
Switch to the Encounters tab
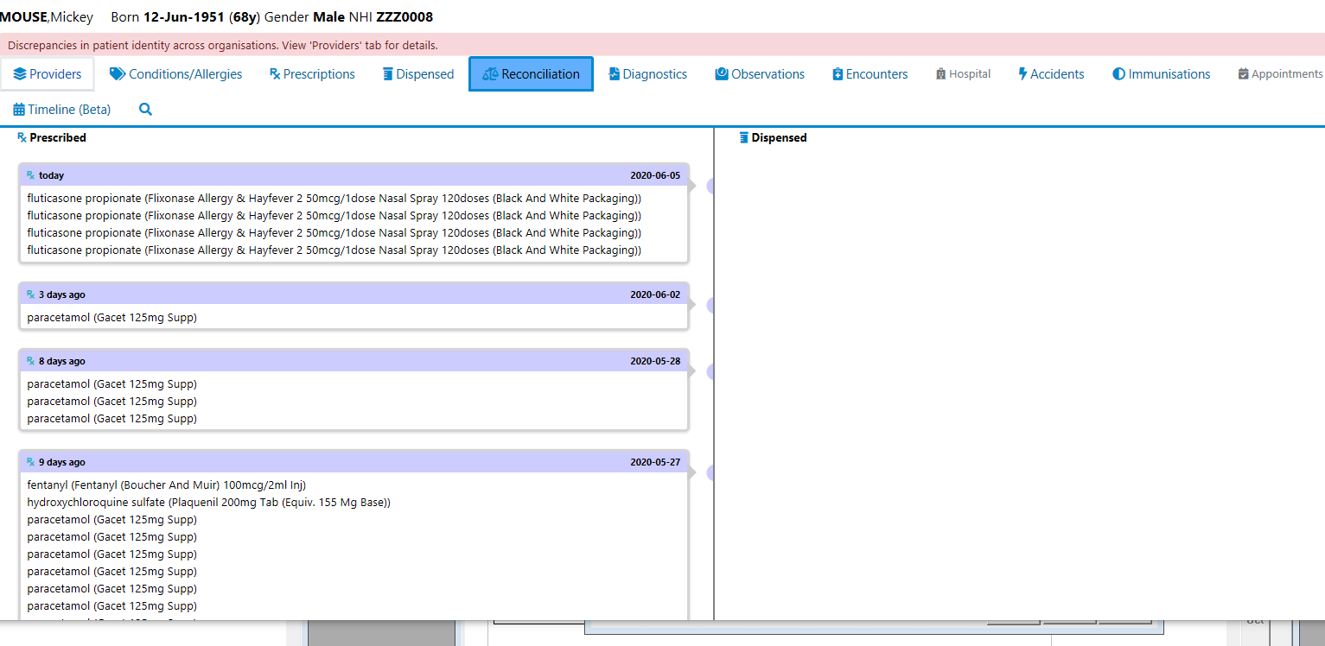coord(870,74)
